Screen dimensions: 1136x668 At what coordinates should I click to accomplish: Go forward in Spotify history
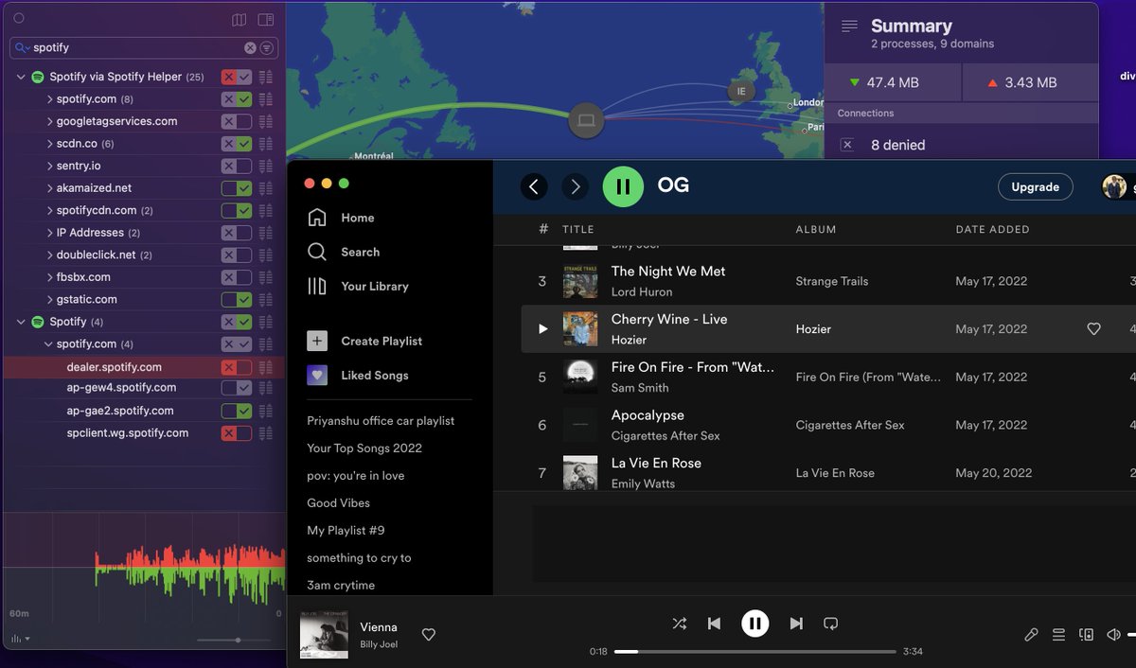[x=575, y=186]
